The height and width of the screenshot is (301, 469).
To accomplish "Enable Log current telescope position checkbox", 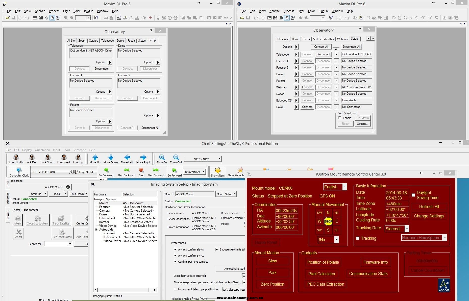I will pyautogui.click(x=175, y=289).
